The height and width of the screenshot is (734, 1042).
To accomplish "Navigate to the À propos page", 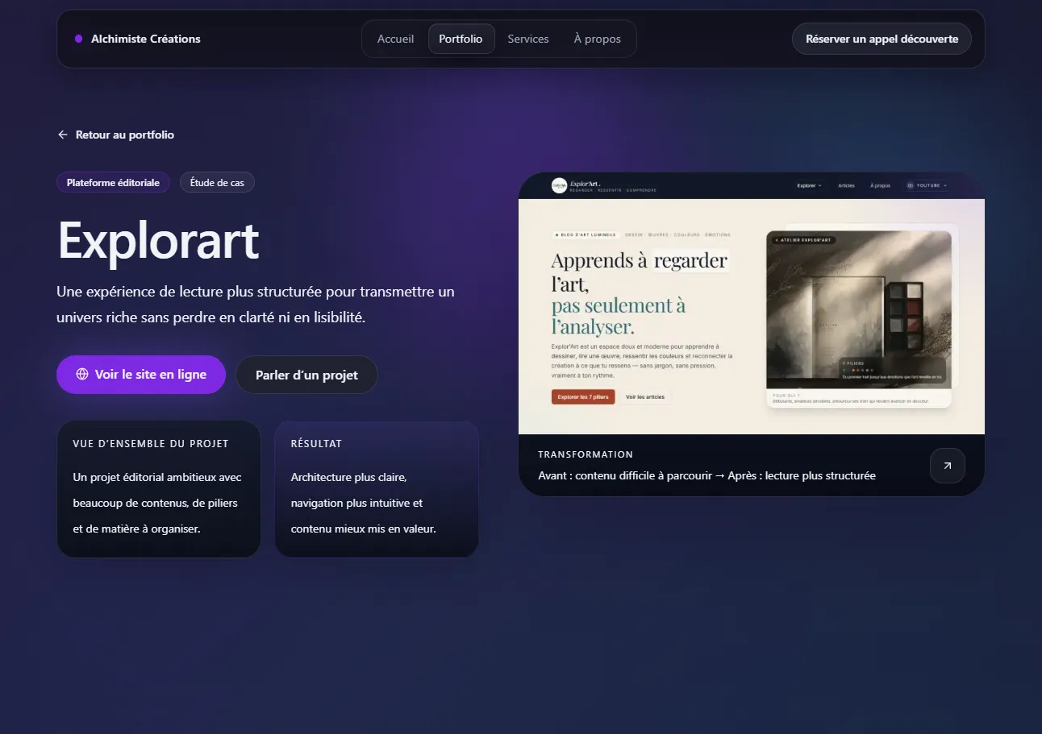I will 597,39.
